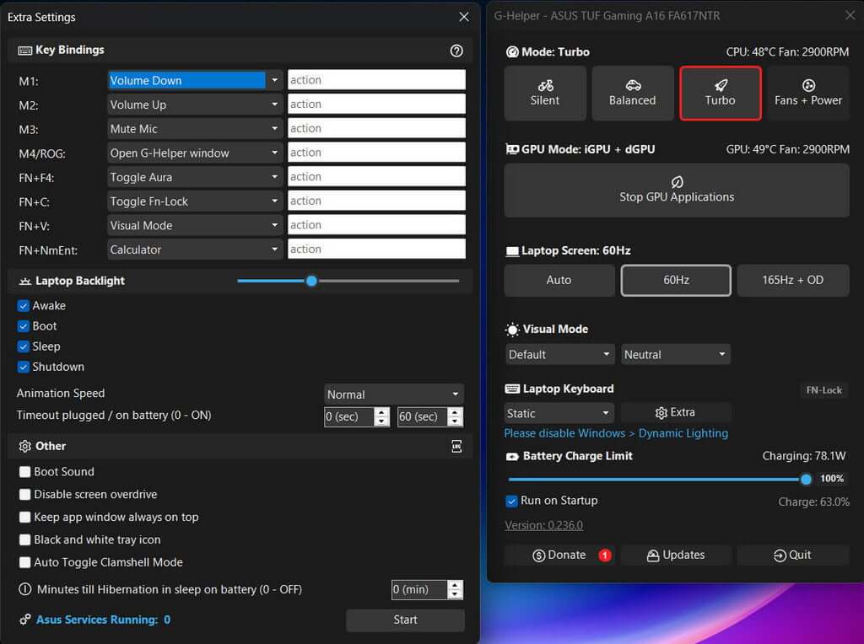Uncheck the Awake backlight checkbox
This screenshot has width=864, height=644.
pyautogui.click(x=24, y=306)
